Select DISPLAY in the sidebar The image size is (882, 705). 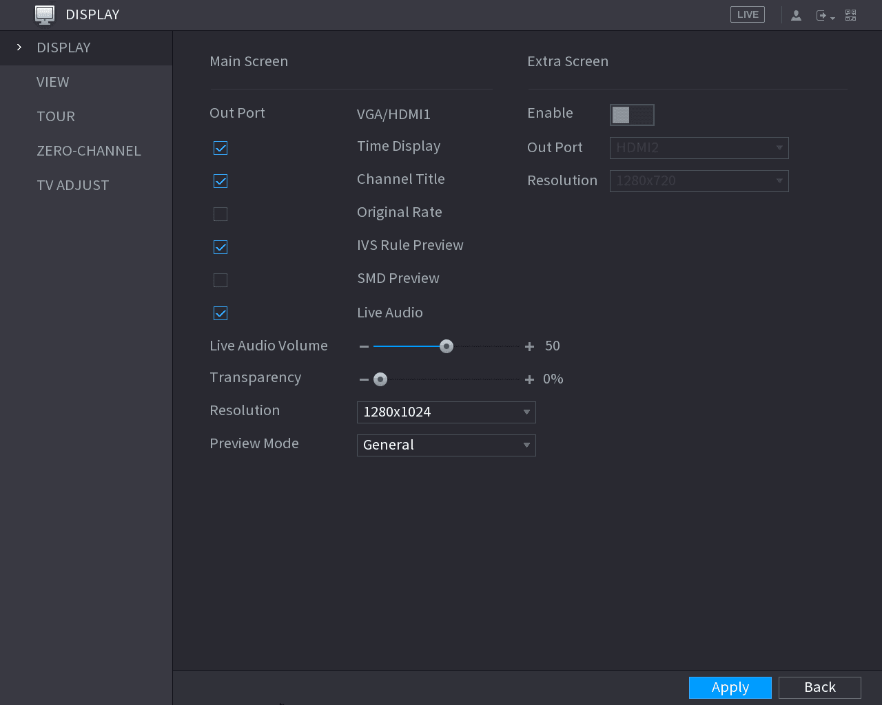pos(86,48)
